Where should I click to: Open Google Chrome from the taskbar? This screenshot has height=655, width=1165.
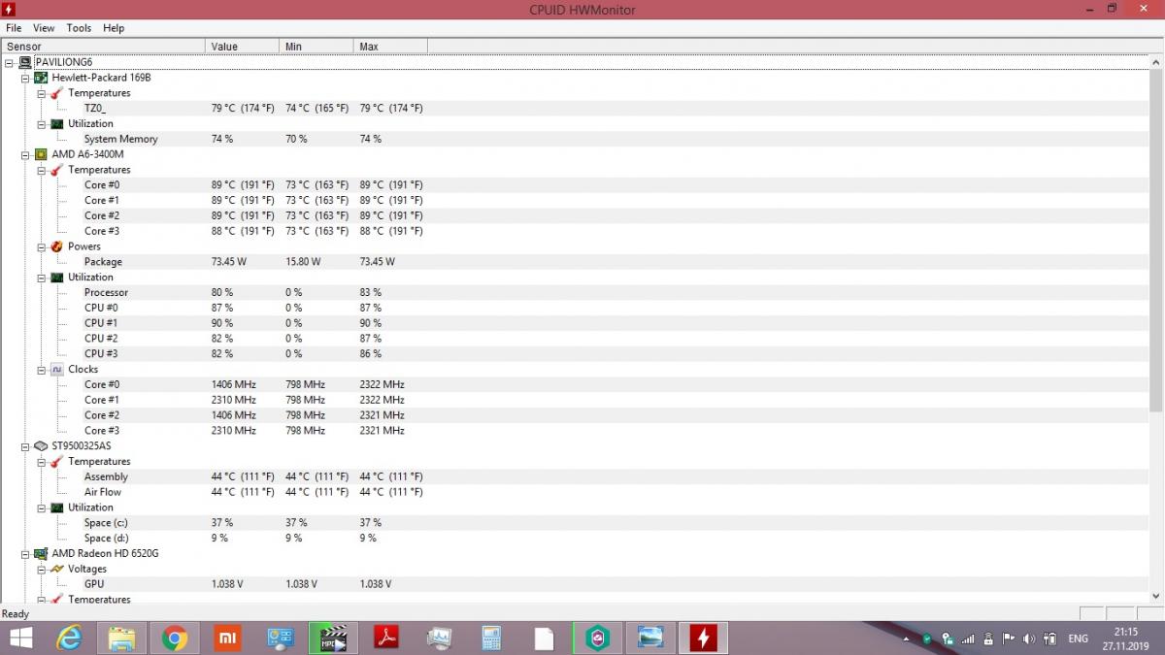pos(175,638)
